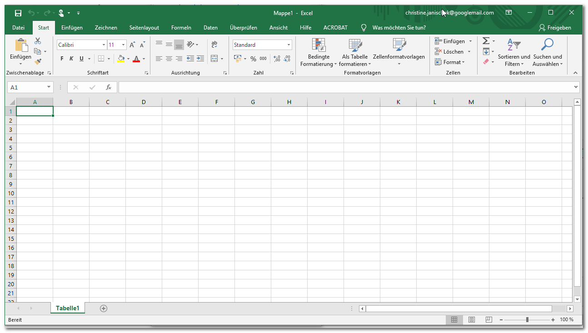Click Freigeben to share workbook
This screenshot has height=333, width=588.
(555, 28)
